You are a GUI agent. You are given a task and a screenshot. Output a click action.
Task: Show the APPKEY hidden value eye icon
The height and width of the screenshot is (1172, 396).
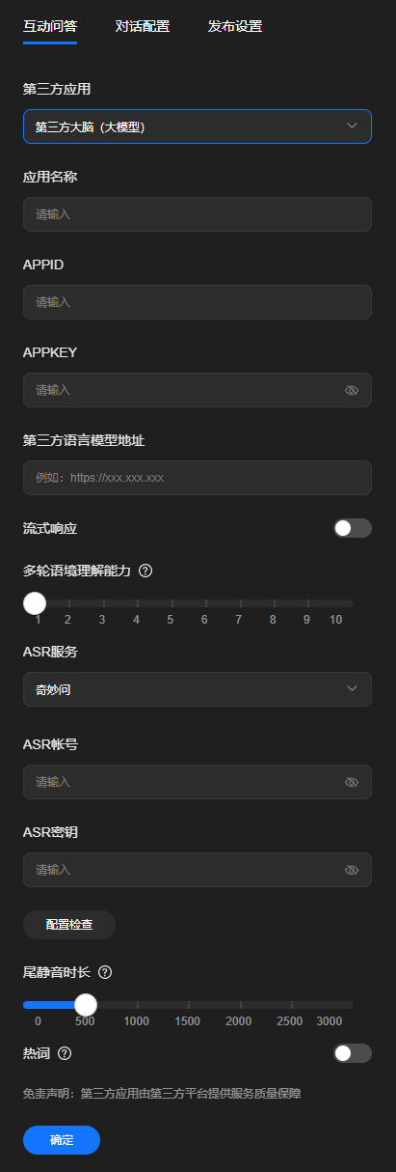pos(352,390)
